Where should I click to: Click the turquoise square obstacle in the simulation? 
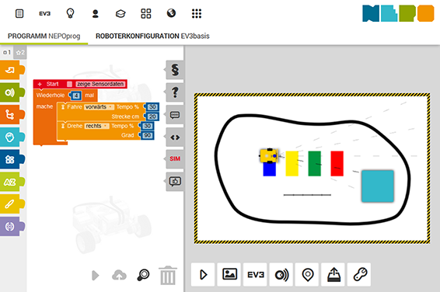[x=378, y=186]
